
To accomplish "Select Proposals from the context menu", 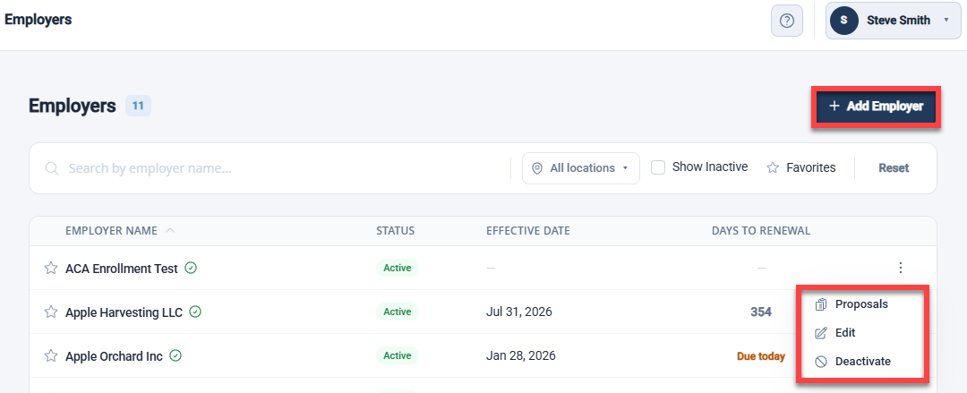I will coord(861,304).
